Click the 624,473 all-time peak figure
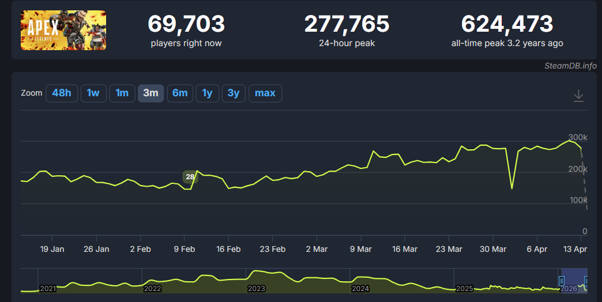 pyautogui.click(x=507, y=24)
